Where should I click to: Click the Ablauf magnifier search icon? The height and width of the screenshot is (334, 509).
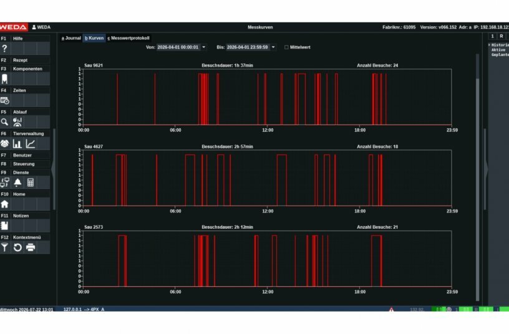pos(4,122)
